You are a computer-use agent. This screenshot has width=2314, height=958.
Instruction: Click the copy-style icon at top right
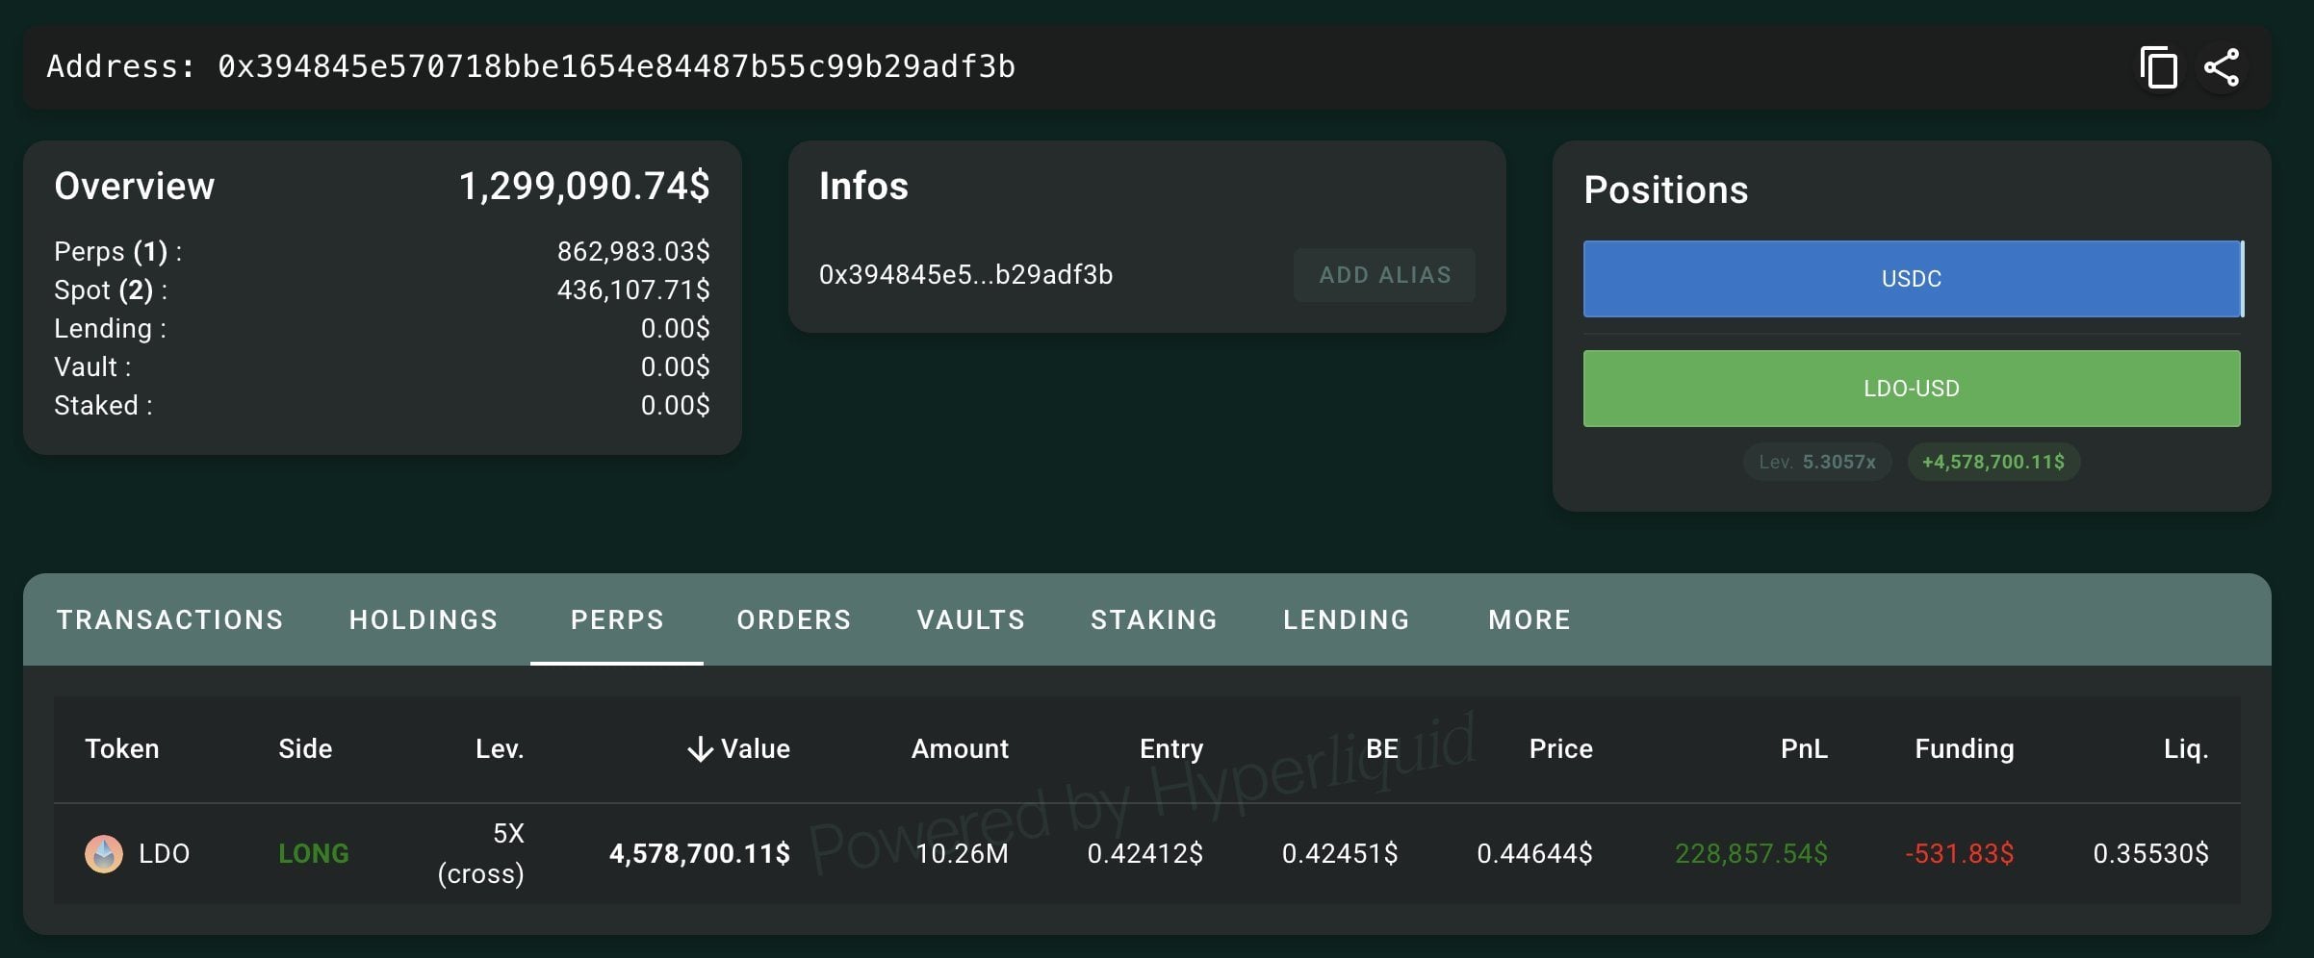[2158, 67]
